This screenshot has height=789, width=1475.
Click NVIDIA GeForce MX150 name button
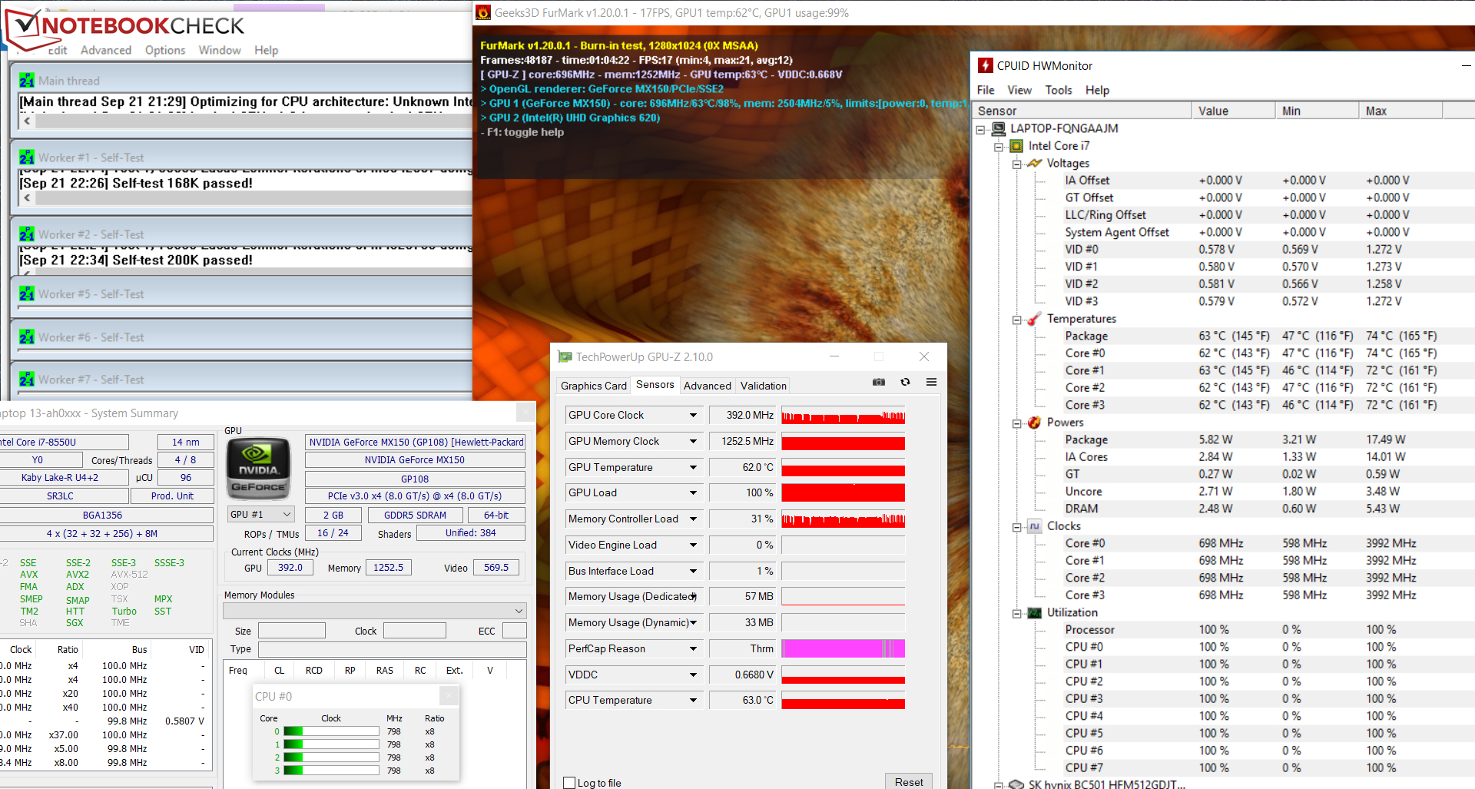click(415, 459)
